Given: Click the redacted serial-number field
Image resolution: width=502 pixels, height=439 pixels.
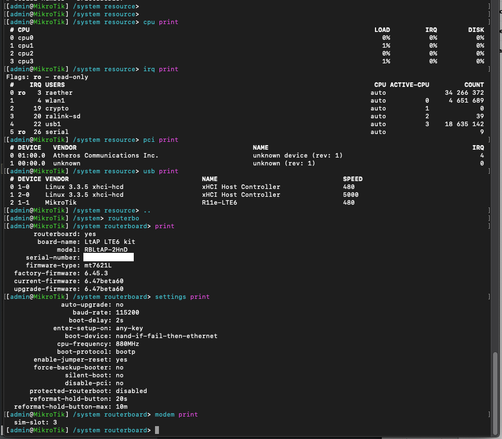Looking at the screenshot, I should (x=109, y=257).
